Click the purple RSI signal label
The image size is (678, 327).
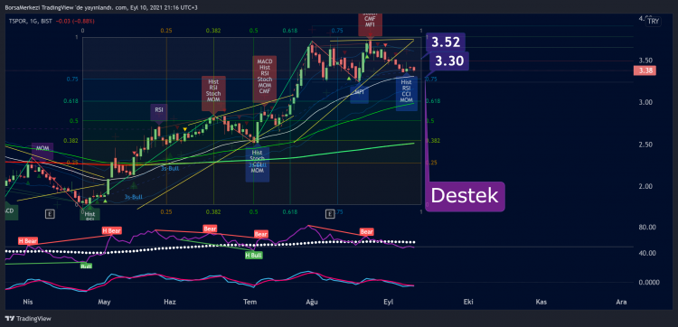click(159, 110)
